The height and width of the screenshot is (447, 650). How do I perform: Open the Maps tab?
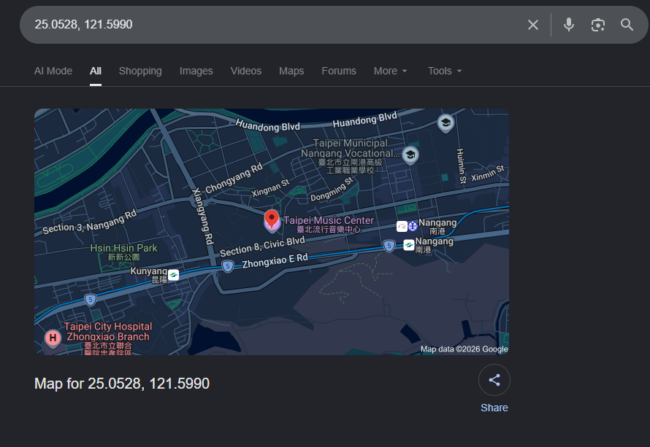[x=291, y=71]
